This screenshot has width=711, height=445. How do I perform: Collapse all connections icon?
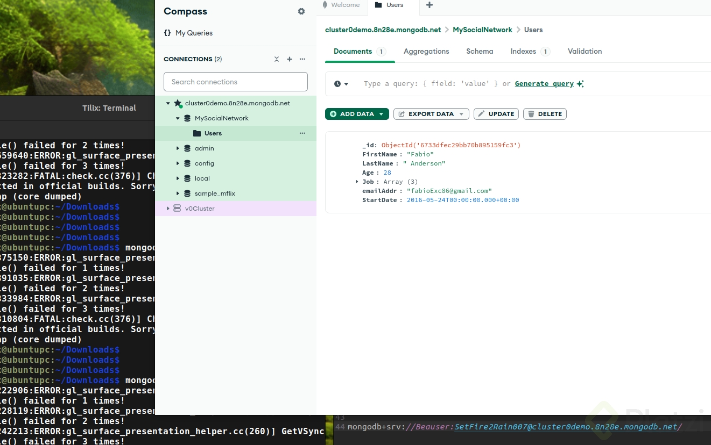[x=277, y=59]
